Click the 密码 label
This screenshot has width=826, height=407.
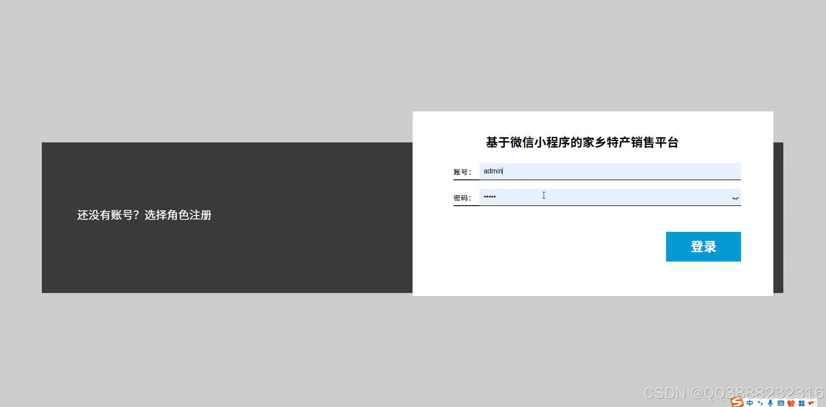[462, 197]
